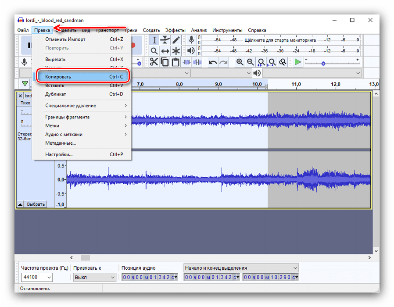Image resolution: width=394 pixels, height=307 pixels.
Task: Expand the Границы фрагмента submenu
Action: pyautogui.click(x=82, y=117)
